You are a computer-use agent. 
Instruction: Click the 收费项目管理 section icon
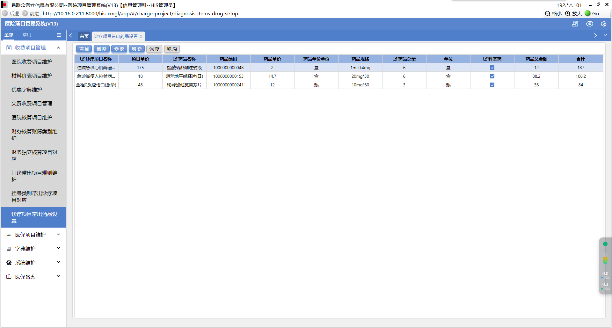pyautogui.click(x=9, y=48)
